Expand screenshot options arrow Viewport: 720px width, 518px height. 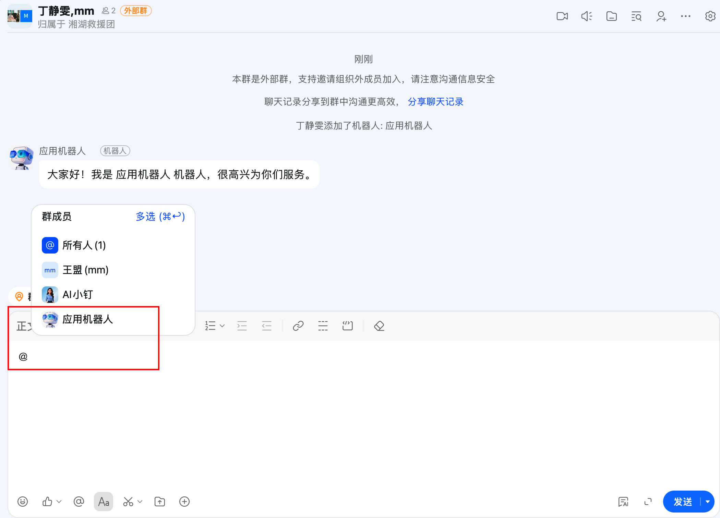pos(140,502)
